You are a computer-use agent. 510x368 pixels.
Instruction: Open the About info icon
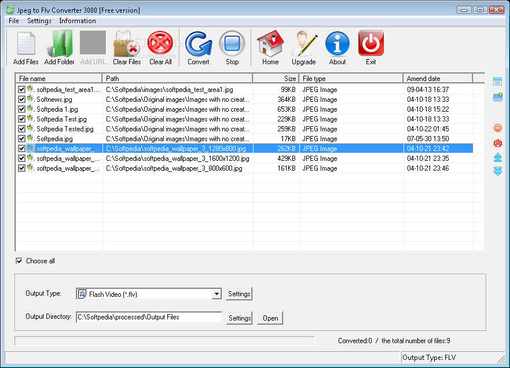click(x=337, y=43)
